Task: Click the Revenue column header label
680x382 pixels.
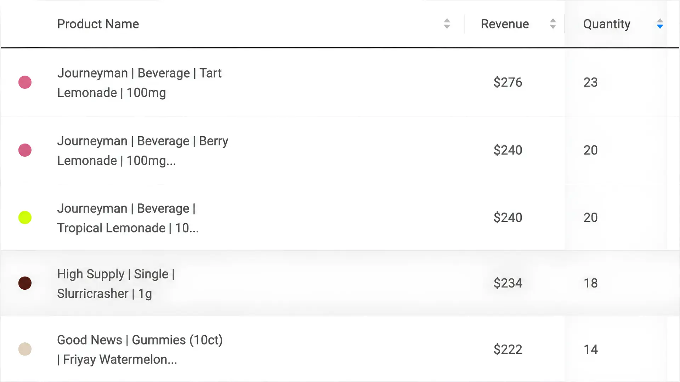Action: click(505, 24)
